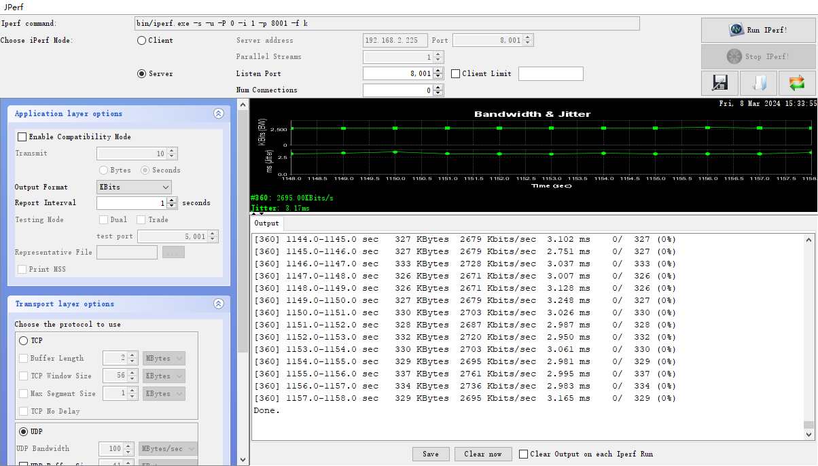Collapse the Application layer options panel
Screen dimensions: 818x466
point(218,113)
